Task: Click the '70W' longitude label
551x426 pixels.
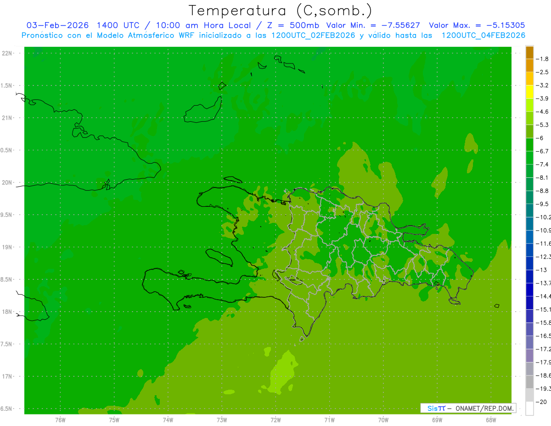Action: point(383,420)
